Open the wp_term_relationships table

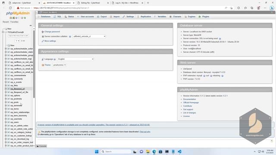(20, 112)
